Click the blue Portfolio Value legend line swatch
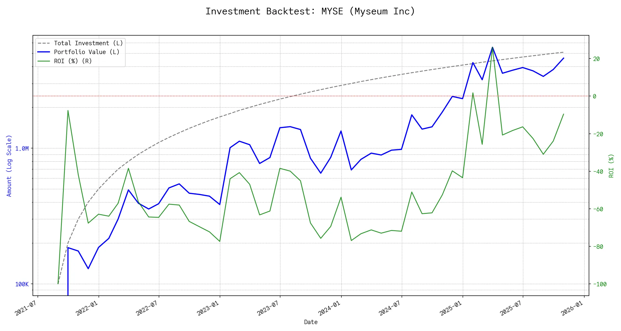The height and width of the screenshot is (331, 621). (44, 52)
